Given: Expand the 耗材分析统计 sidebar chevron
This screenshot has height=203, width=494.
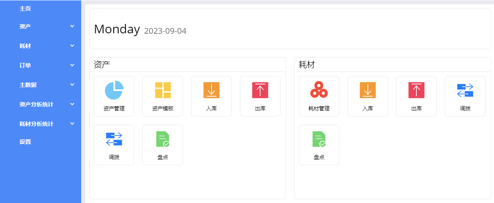Looking at the screenshot, I should (x=72, y=123).
